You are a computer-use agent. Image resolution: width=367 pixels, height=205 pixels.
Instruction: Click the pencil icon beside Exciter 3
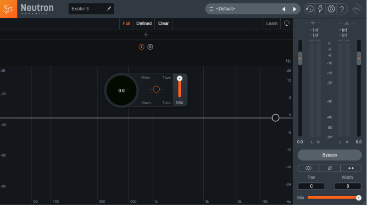click(109, 9)
